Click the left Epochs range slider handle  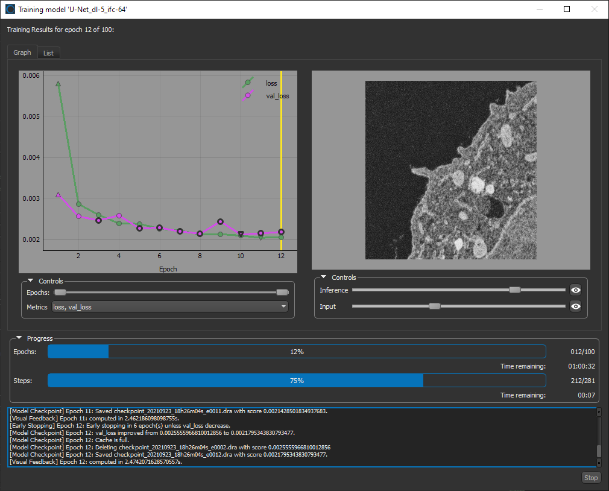(x=60, y=292)
